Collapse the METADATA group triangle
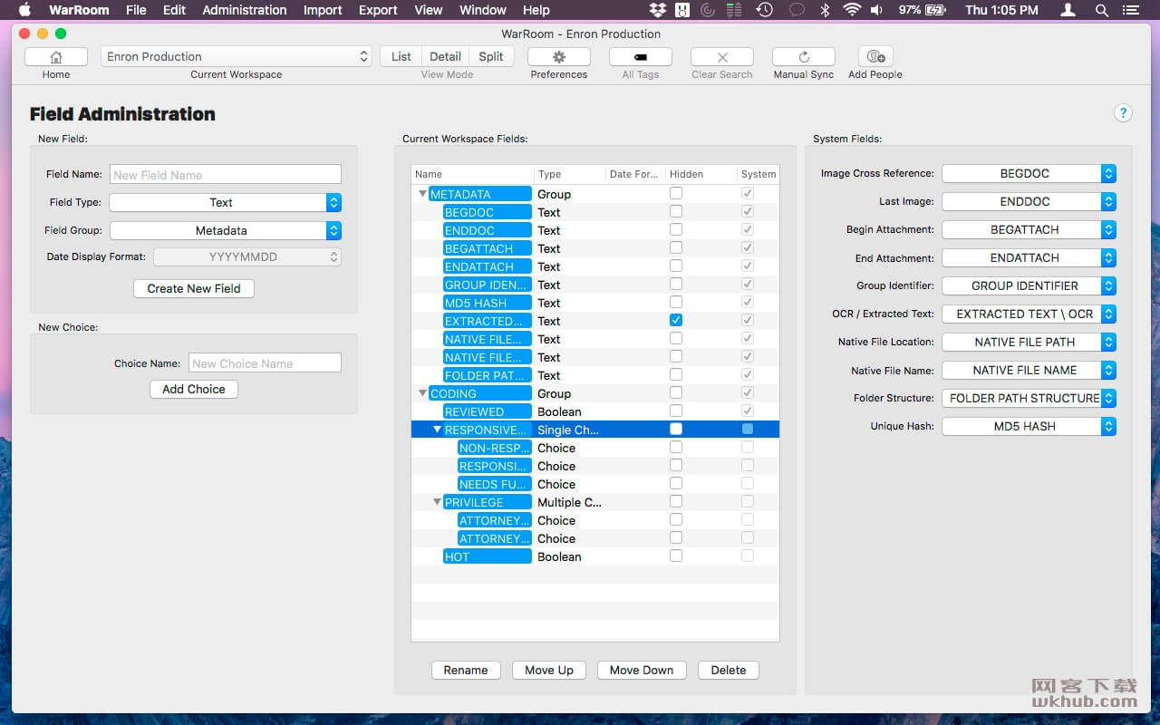The height and width of the screenshot is (725, 1160). pyautogui.click(x=422, y=194)
